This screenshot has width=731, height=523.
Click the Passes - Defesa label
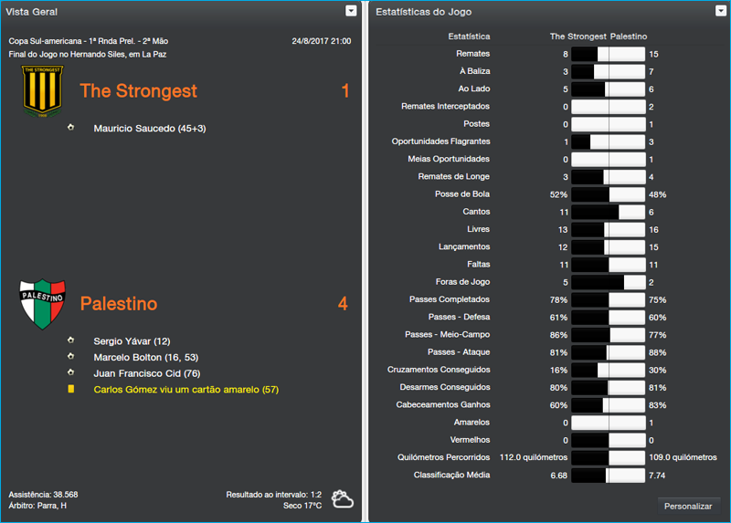click(459, 317)
